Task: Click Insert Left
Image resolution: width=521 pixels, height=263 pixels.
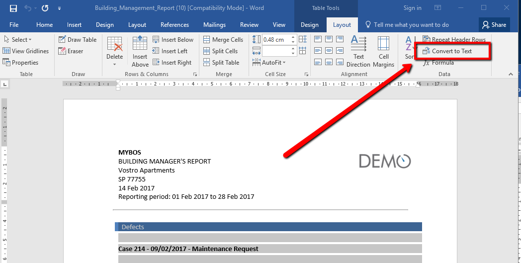Action: [170, 51]
